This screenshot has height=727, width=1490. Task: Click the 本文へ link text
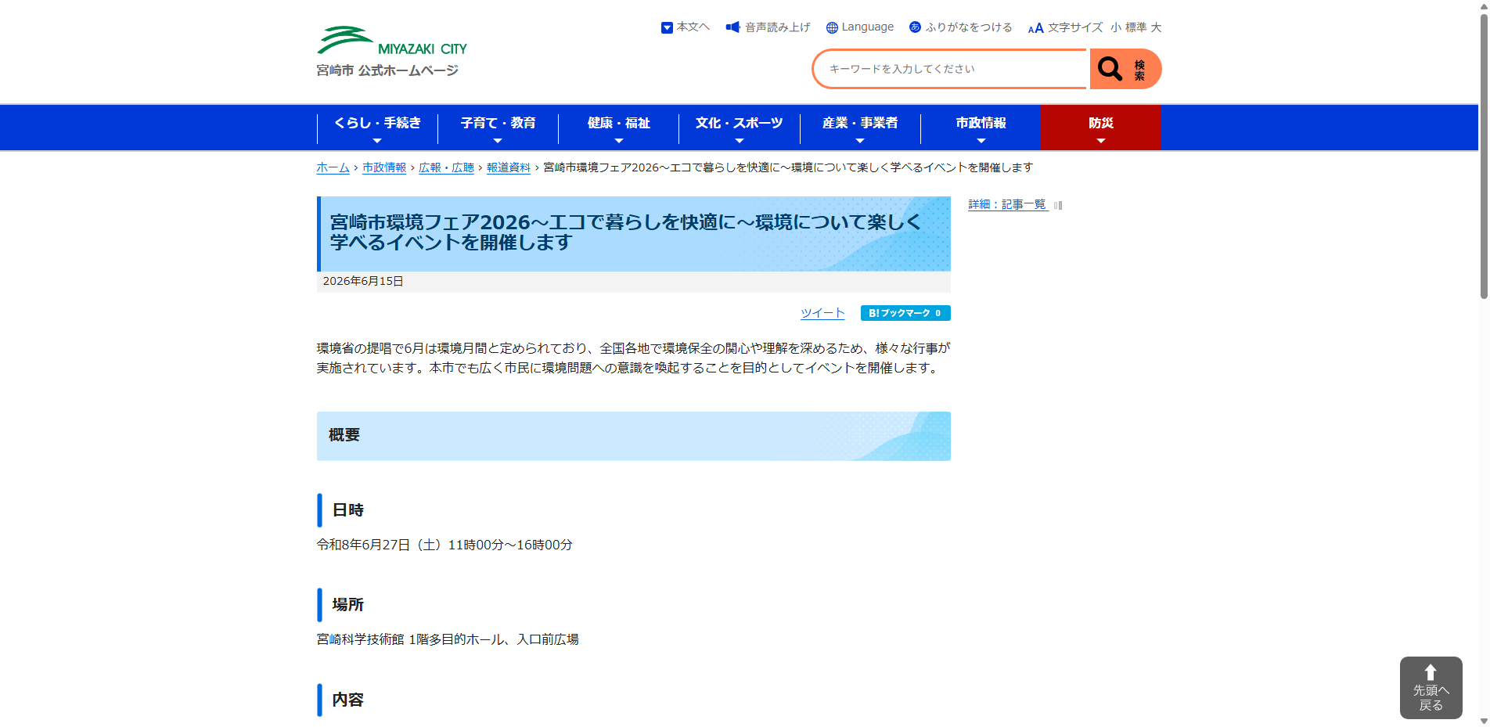[693, 27]
